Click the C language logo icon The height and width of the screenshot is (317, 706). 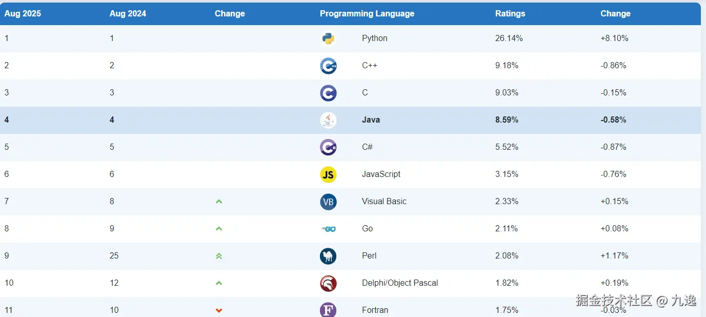point(328,93)
